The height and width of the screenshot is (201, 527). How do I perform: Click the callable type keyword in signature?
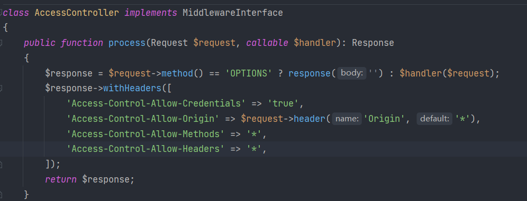coord(267,43)
